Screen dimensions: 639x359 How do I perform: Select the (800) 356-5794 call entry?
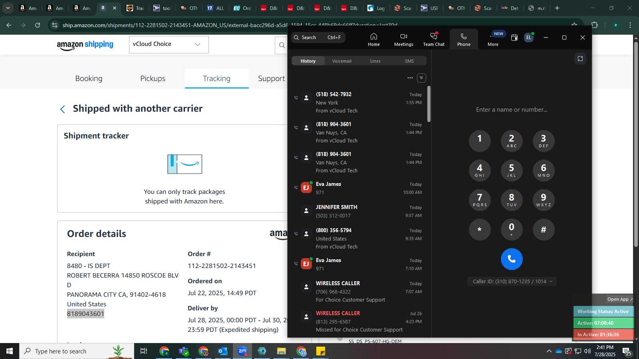(x=358, y=238)
